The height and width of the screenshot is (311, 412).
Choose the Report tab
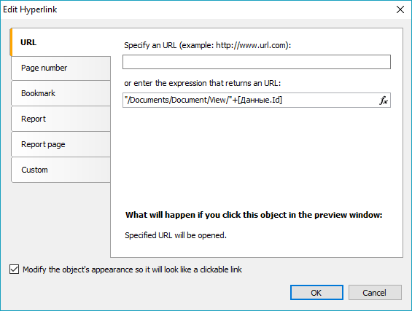[61, 119]
